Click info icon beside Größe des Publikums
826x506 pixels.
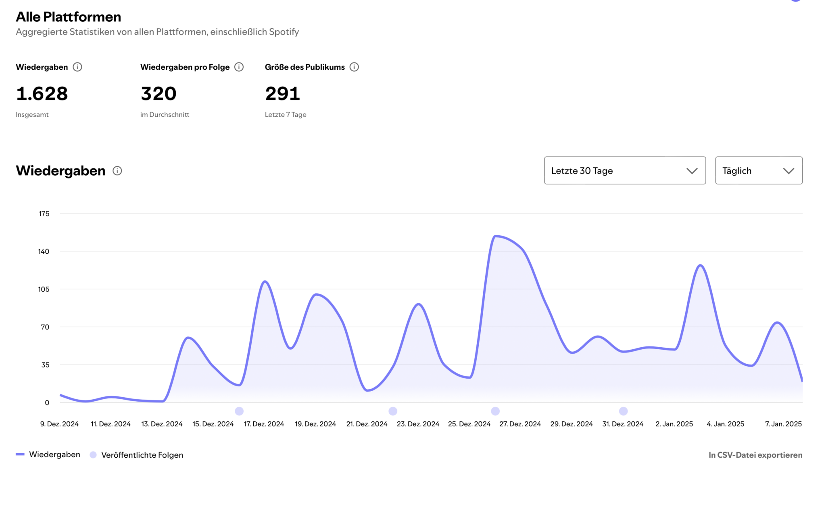354,67
